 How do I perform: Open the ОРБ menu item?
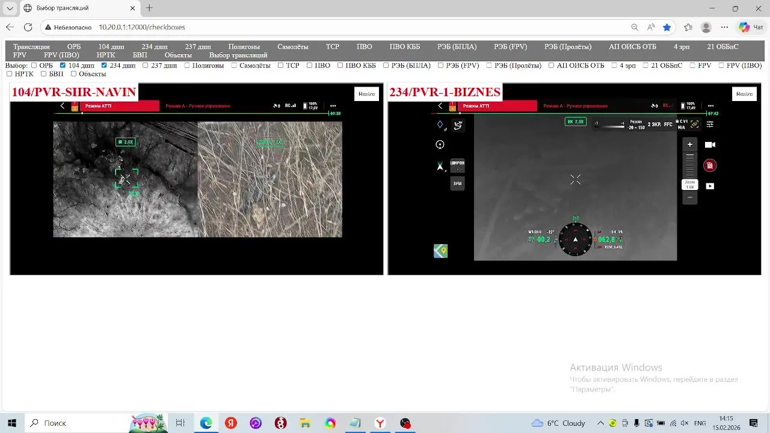(74, 46)
